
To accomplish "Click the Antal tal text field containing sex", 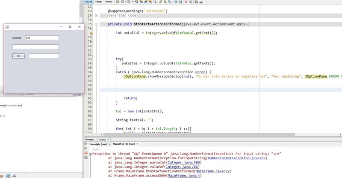I will [x=41, y=37].
